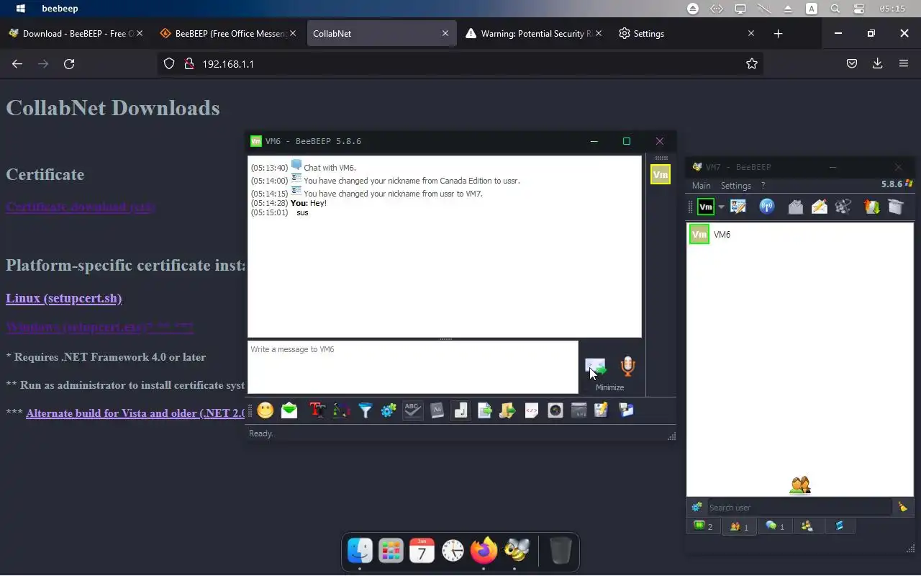This screenshot has height=576, width=921.
Task: Click the send file icon in chat toolbar
Action: (484, 410)
